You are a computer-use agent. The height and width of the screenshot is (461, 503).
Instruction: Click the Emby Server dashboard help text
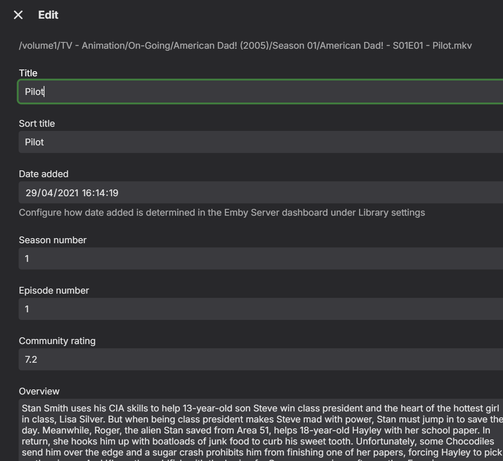coord(222,213)
